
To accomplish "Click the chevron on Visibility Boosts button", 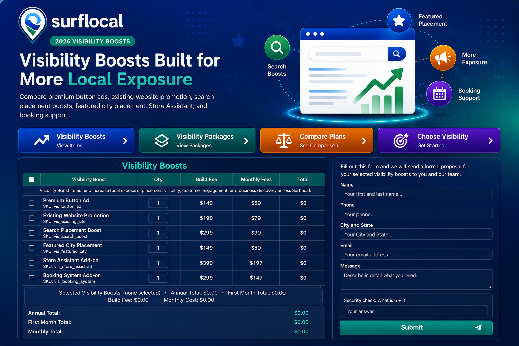I will tap(125, 141).
